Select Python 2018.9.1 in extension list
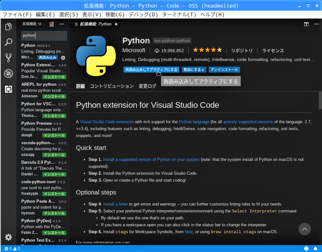Viewport: 322px width, 252px height. point(43,52)
